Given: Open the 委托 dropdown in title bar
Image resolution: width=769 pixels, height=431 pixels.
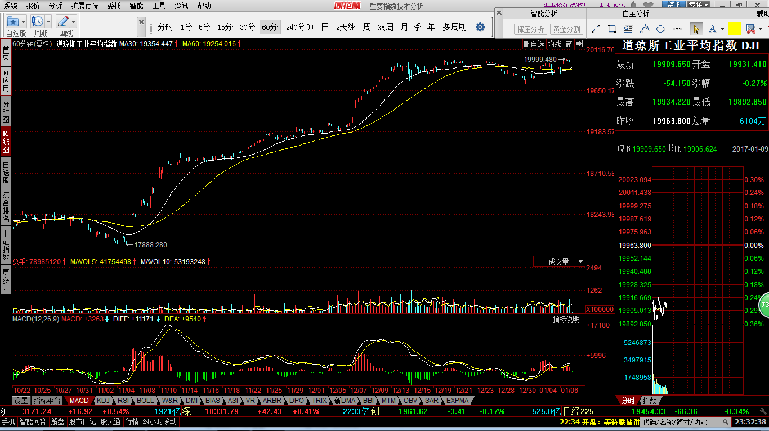Looking at the screenshot, I should 699,5.
